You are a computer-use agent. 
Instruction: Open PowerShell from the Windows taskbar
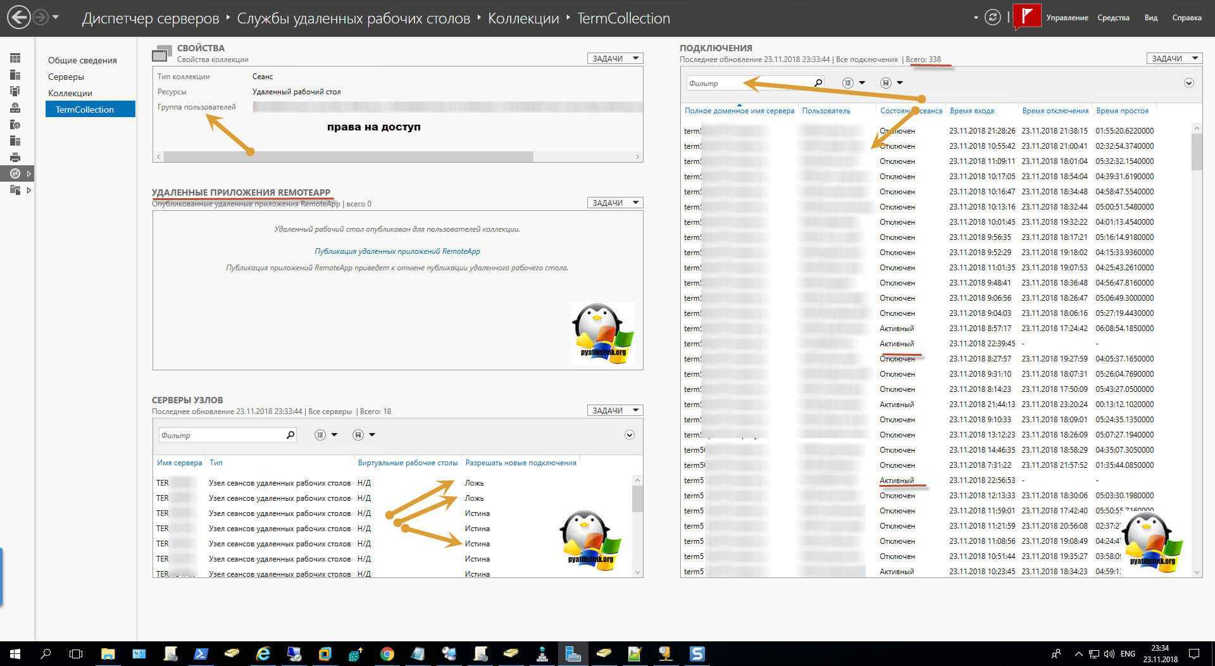201,653
